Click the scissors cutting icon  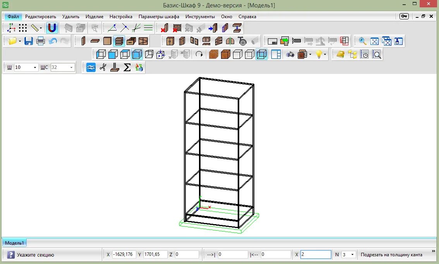coord(103,67)
